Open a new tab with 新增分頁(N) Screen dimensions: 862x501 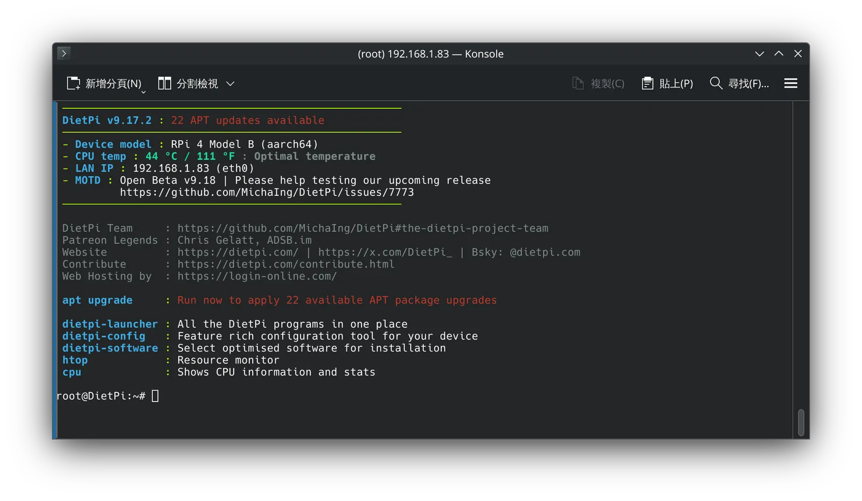point(104,83)
